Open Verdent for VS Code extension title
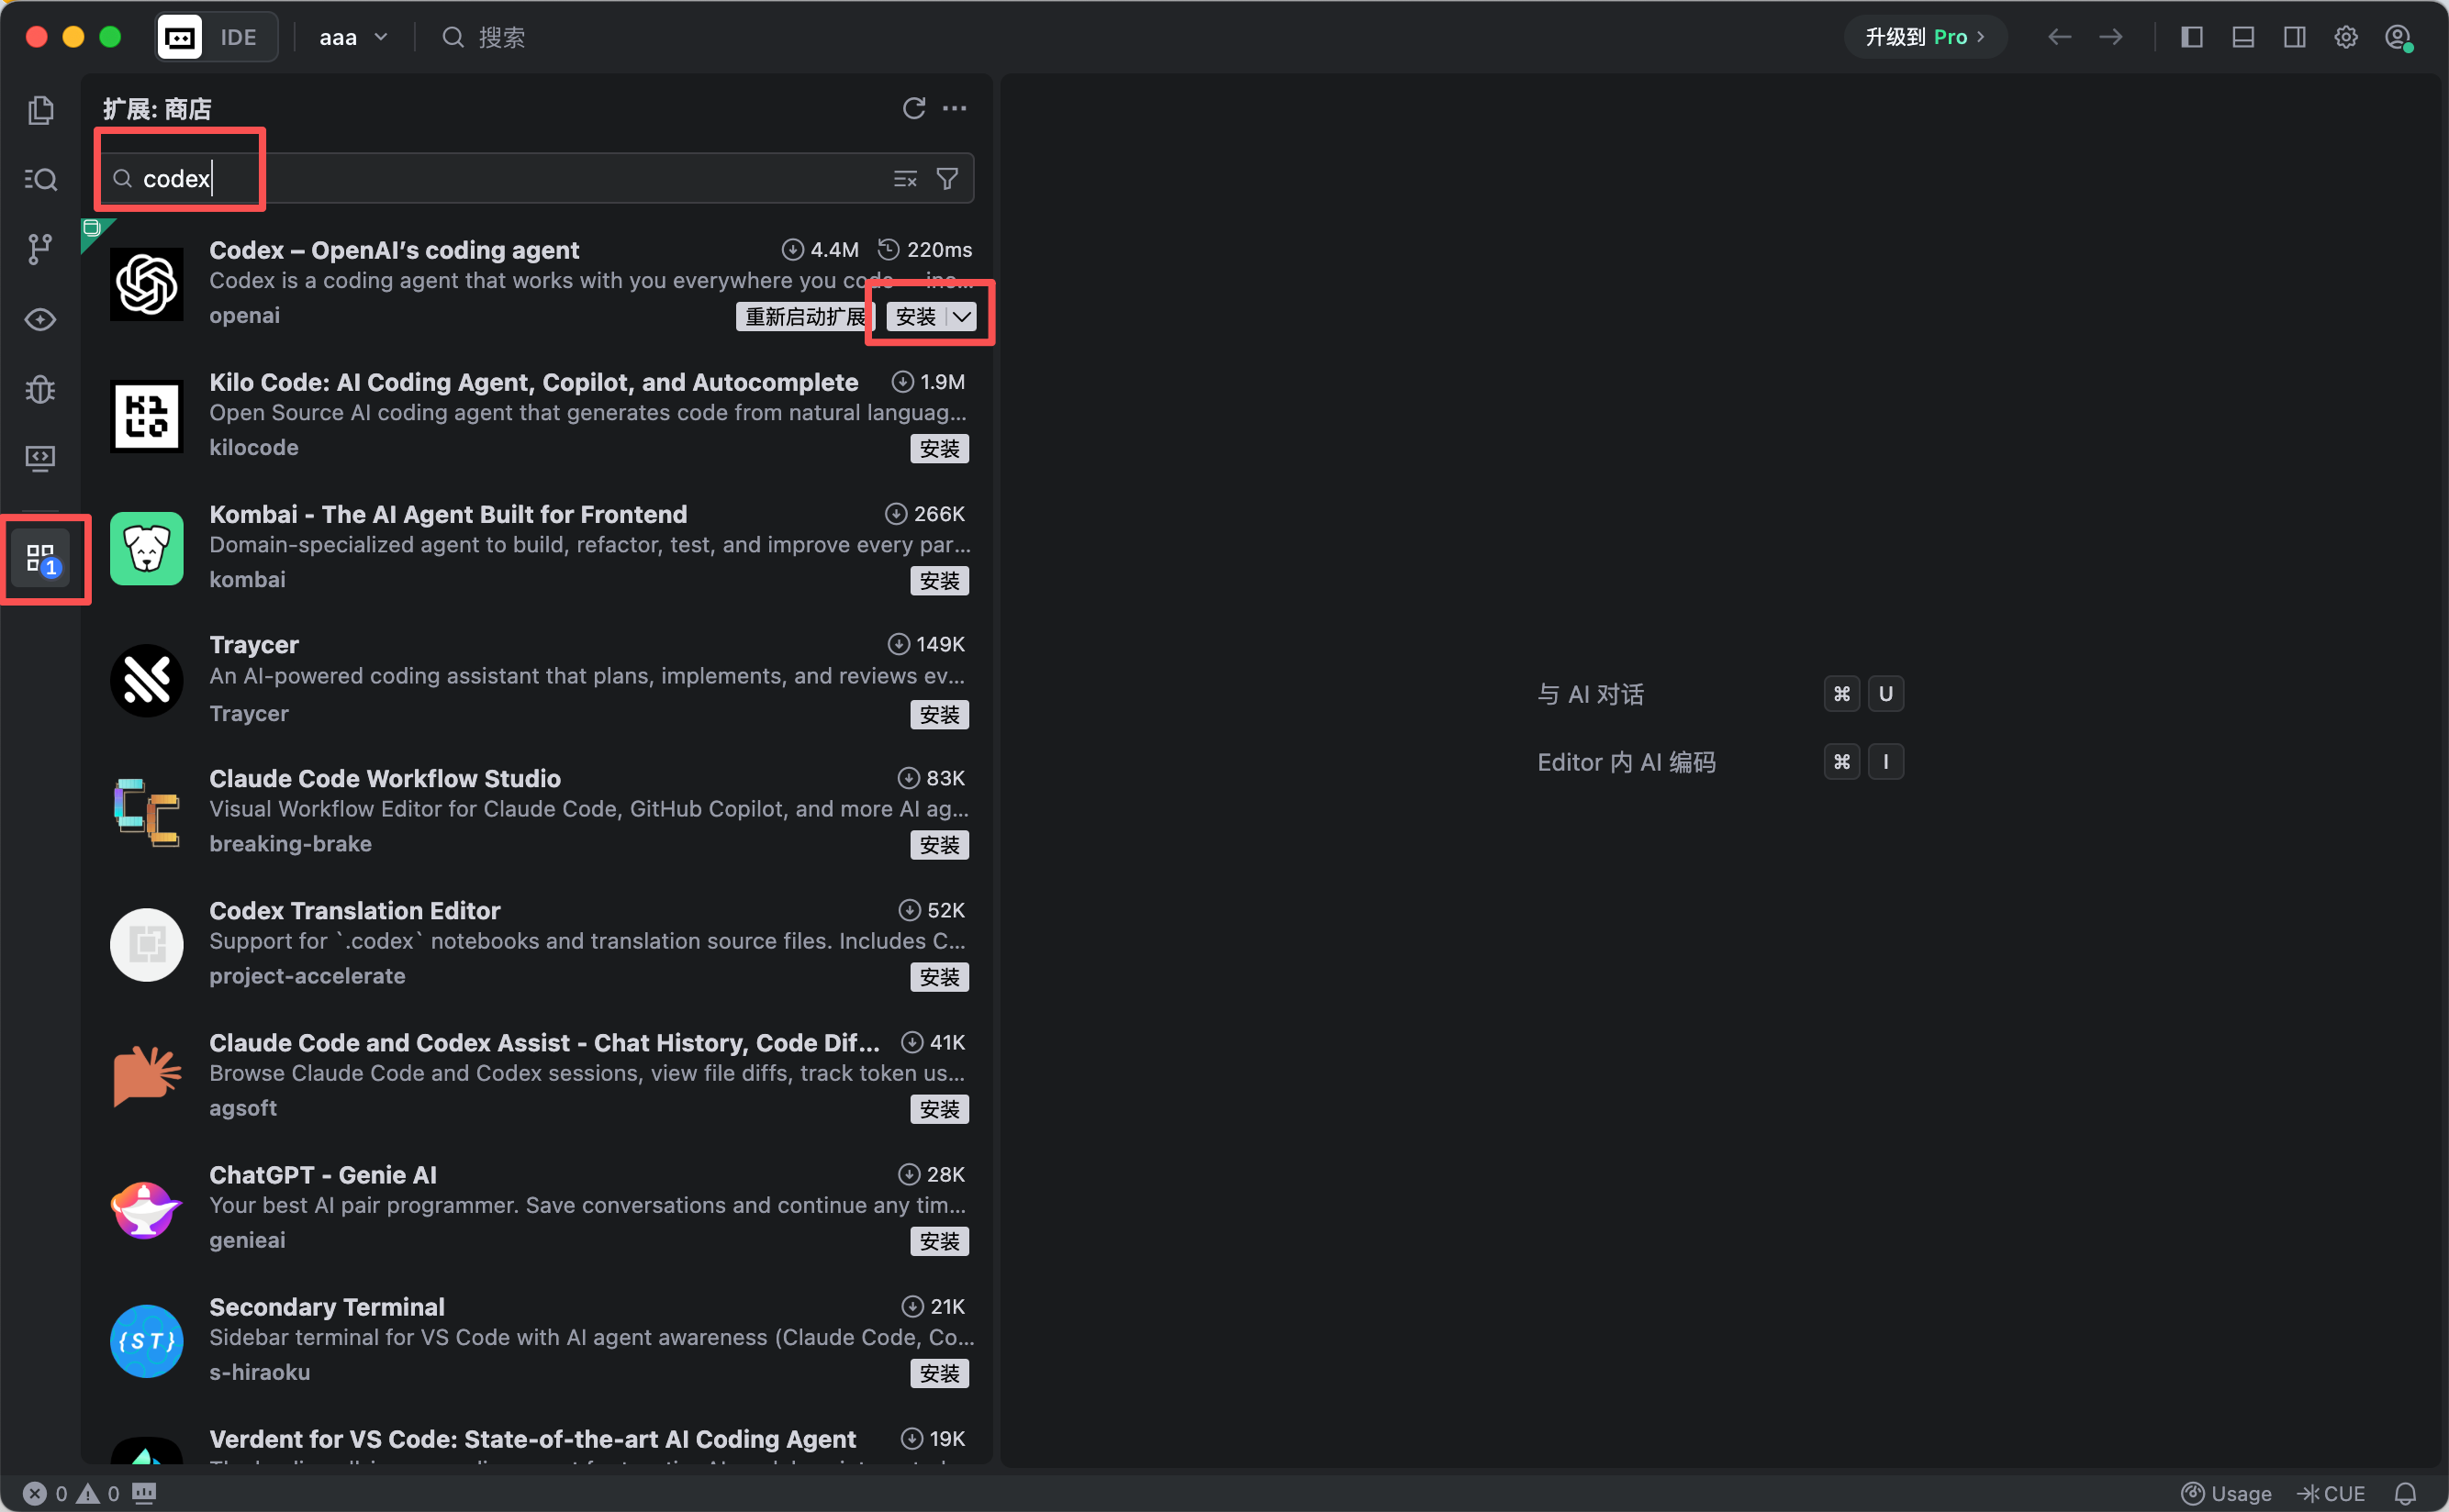This screenshot has width=2449, height=1512. coord(532,1438)
